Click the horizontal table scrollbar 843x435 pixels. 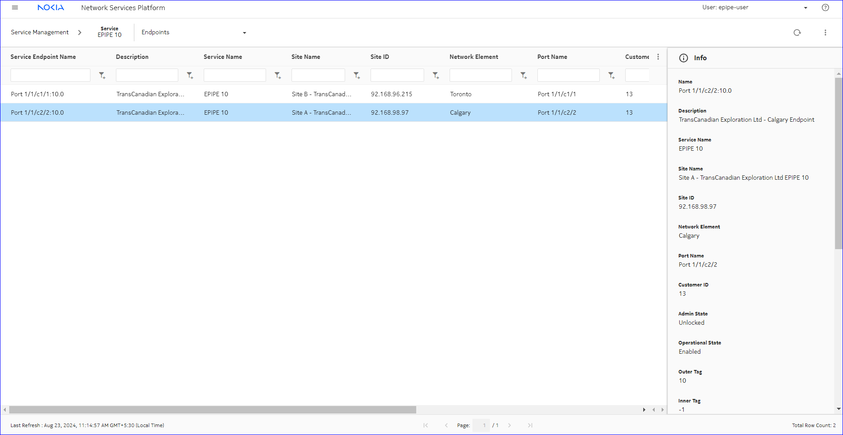coord(213,410)
